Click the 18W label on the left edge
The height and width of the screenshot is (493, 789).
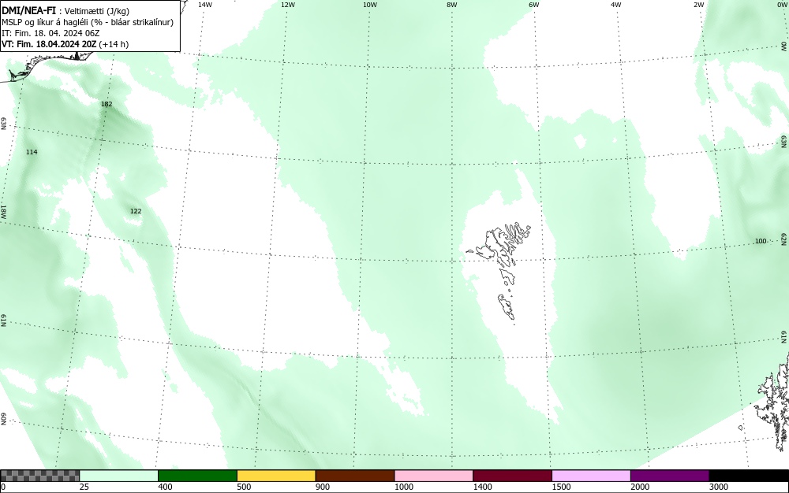point(3,211)
